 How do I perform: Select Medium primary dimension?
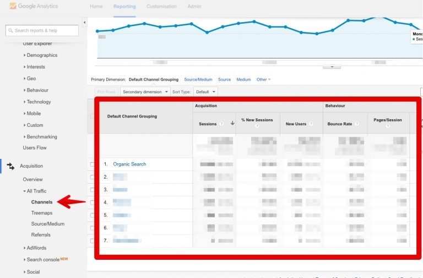(243, 79)
